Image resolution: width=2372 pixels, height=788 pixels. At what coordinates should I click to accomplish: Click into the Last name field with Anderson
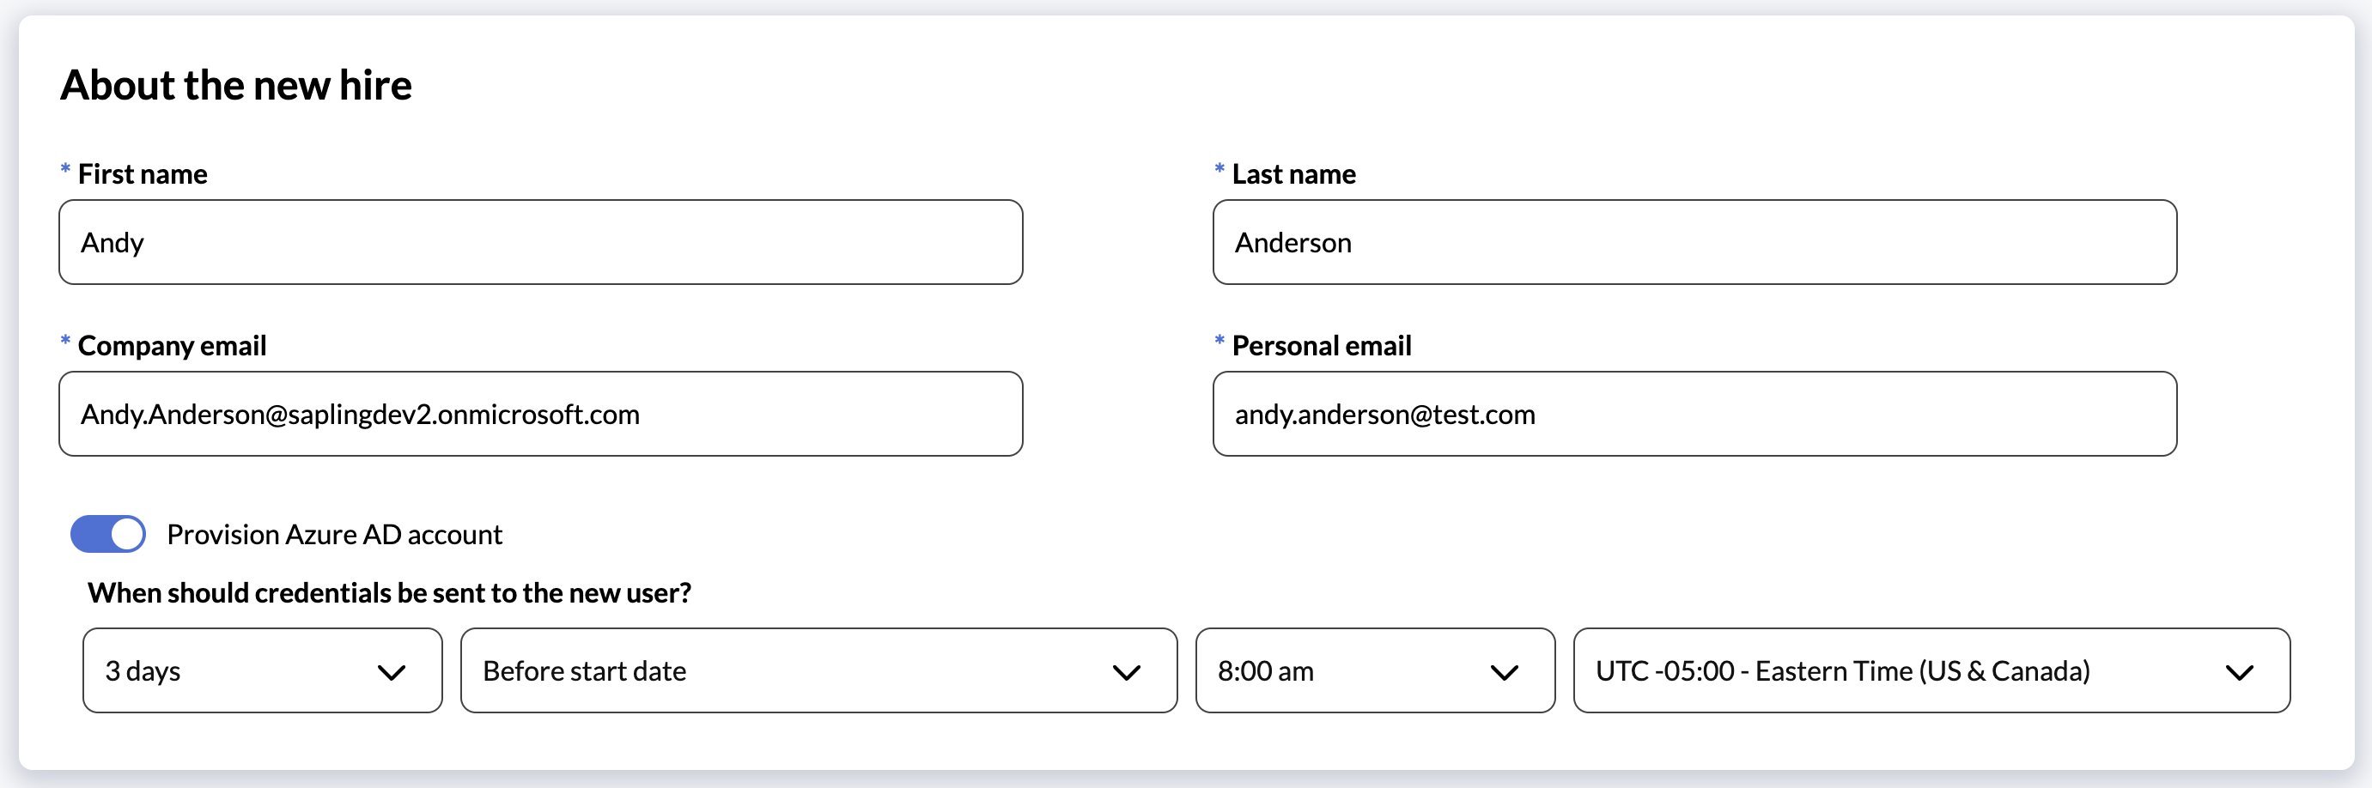pos(1694,242)
